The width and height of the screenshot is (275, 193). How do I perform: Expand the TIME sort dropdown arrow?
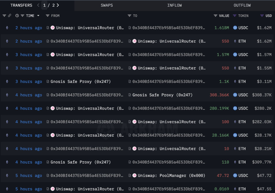click(x=38, y=16)
